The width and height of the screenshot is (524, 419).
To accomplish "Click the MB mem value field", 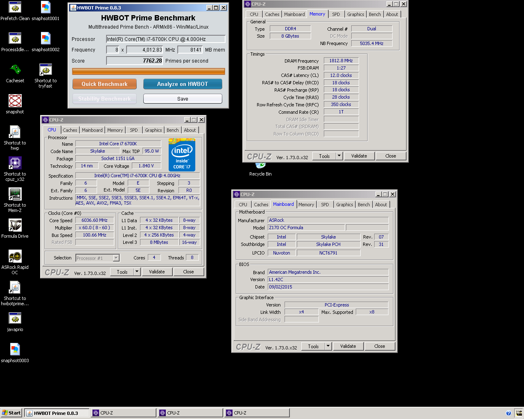I will (x=190, y=50).
